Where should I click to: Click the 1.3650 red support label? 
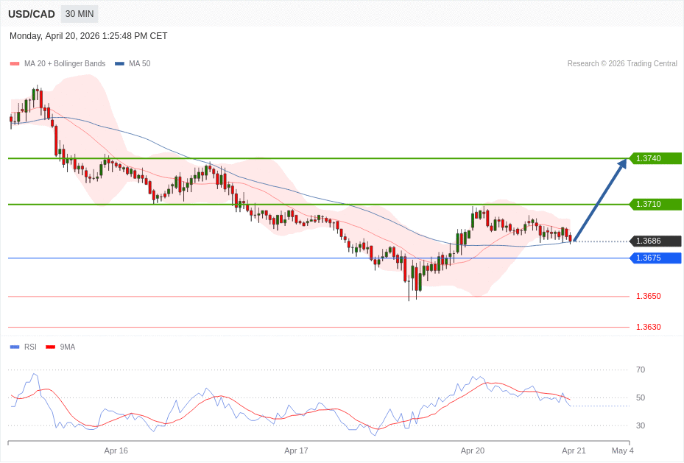click(648, 296)
